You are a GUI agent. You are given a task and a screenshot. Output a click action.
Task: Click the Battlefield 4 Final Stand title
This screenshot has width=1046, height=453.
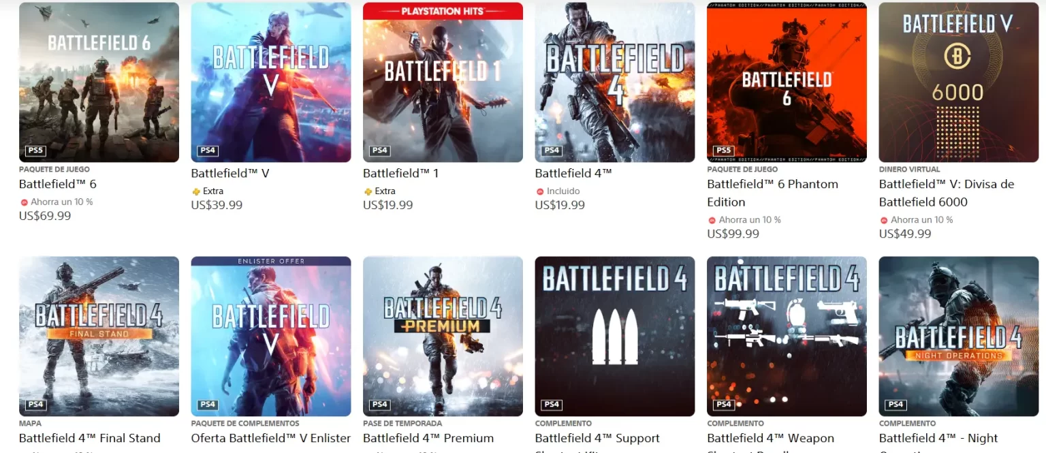(x=90, y=438)
